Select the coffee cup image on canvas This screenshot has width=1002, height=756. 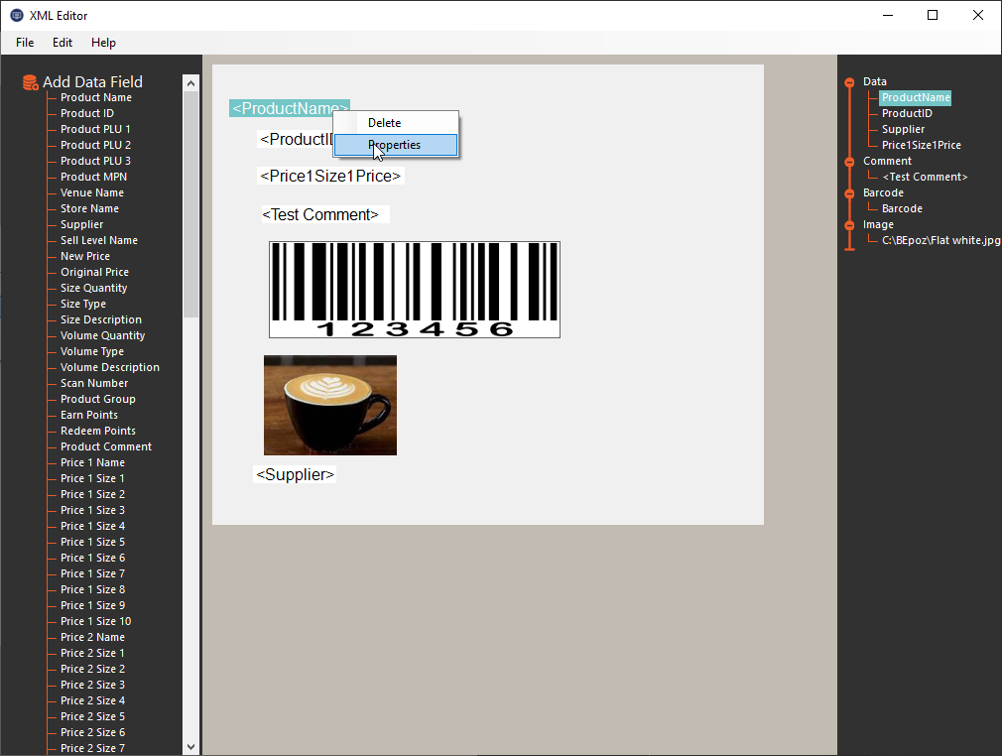330,405
